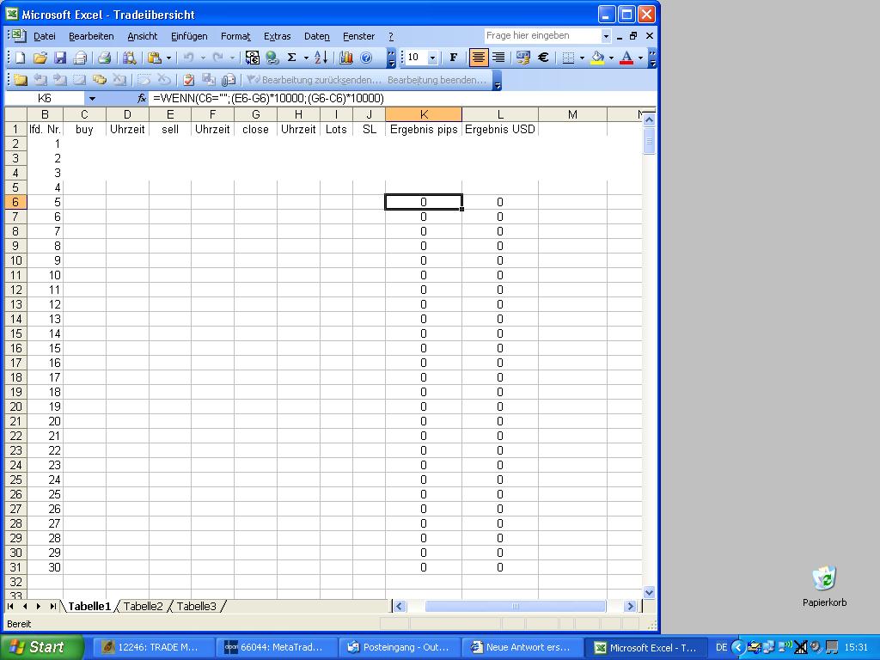Click the vertical scrollbar down arrow
This screenshot has width=880, height=660.
(x=649, y=593)
